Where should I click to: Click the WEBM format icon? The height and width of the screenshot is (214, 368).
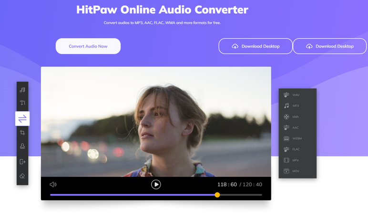coord(286,138)
